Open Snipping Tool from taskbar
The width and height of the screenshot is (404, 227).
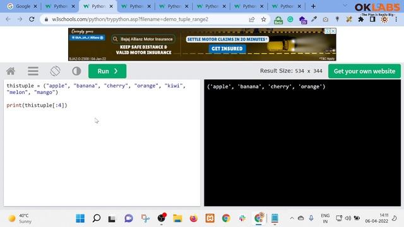pyautogui.click(x=145, y=218)
